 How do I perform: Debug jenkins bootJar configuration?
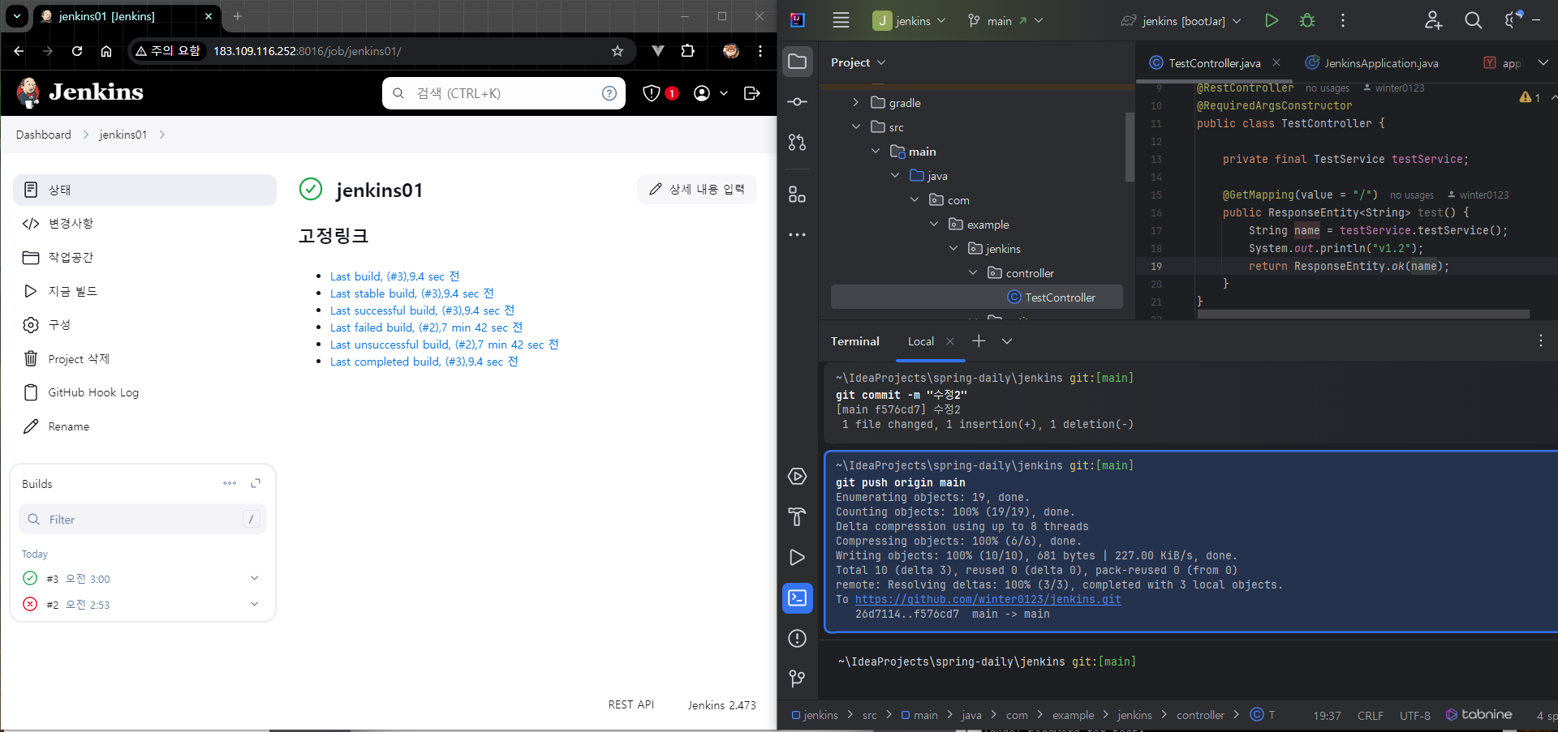(1307, 20)
